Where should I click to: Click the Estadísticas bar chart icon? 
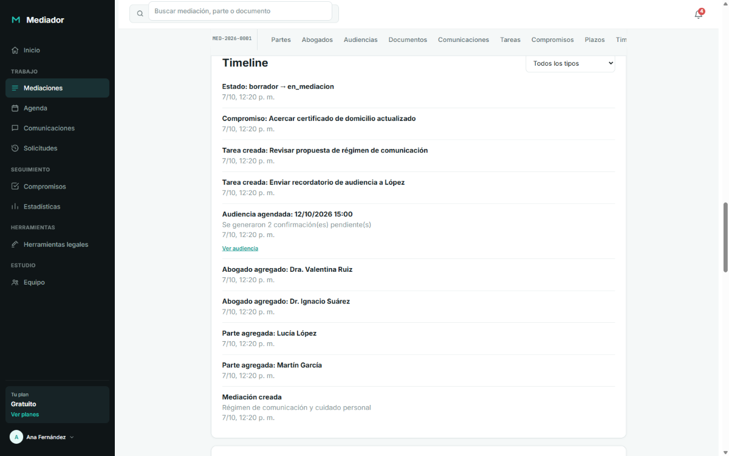click(x=15, y=207)
